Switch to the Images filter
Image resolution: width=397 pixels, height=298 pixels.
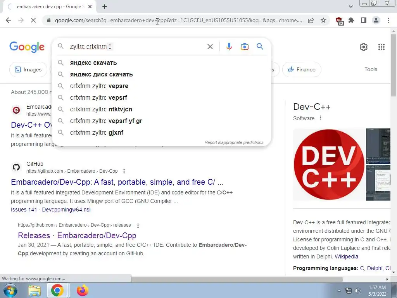coord(28,69)
